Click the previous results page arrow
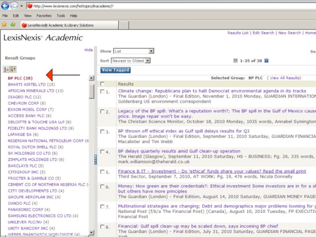 tap(235, 61)
